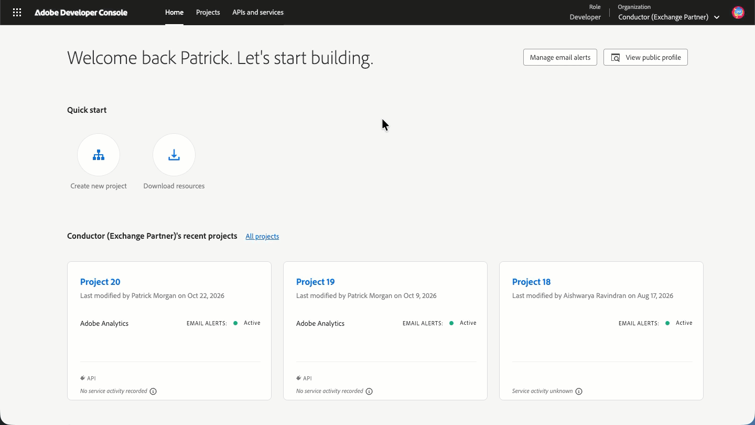Click the "Last modified by Patrick Morgan on Oct 22, 2026" text
The width and height of the screenshot is (755, 425).
pos(152,296)
